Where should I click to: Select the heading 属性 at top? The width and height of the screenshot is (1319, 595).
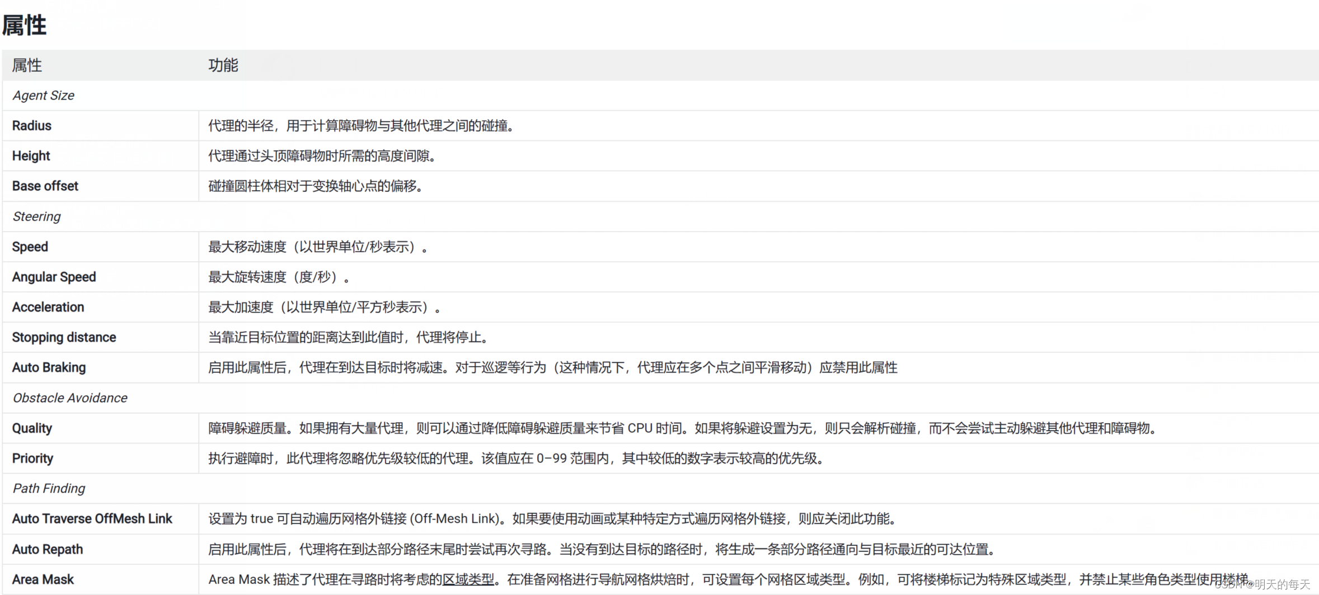24,25
